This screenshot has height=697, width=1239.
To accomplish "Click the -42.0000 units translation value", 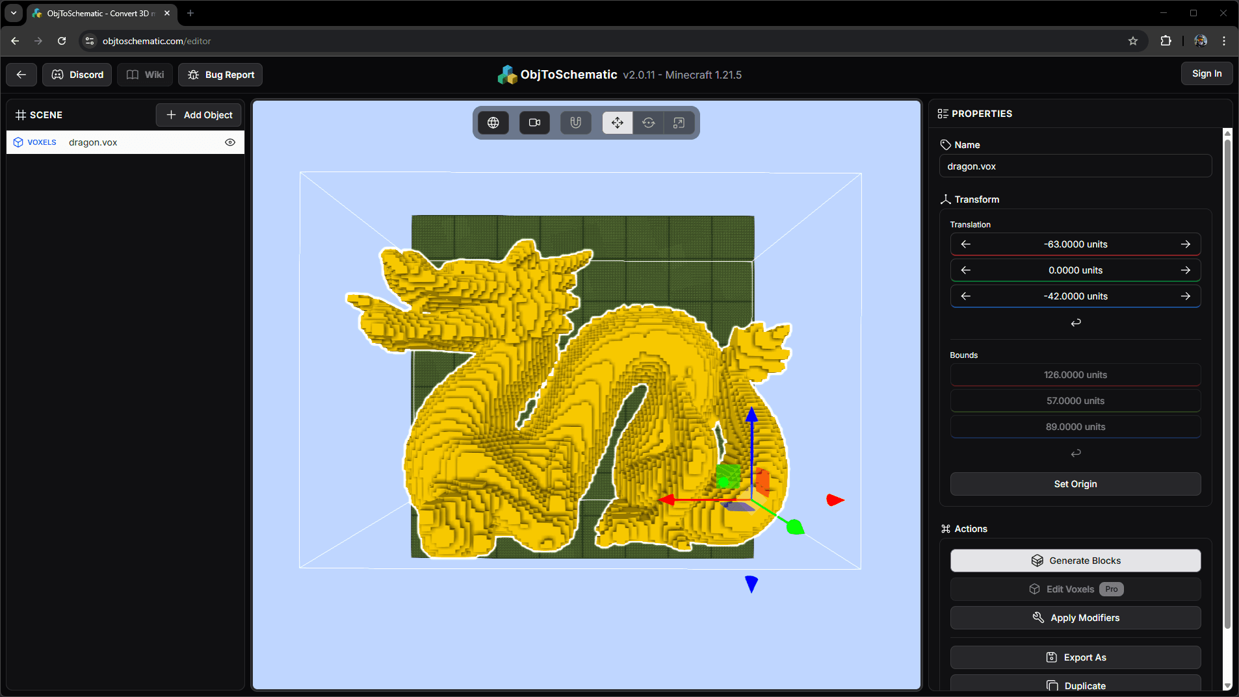I will 1075,296.
